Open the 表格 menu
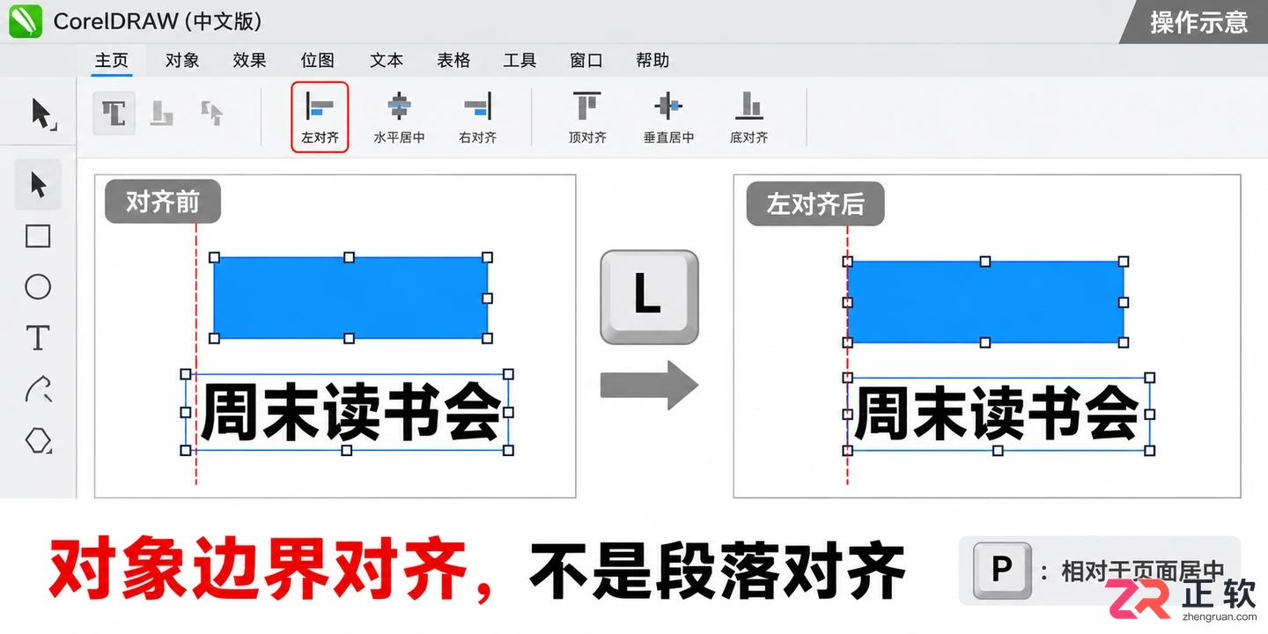Viewport: 1268px width, 634px height. [453, 61]
